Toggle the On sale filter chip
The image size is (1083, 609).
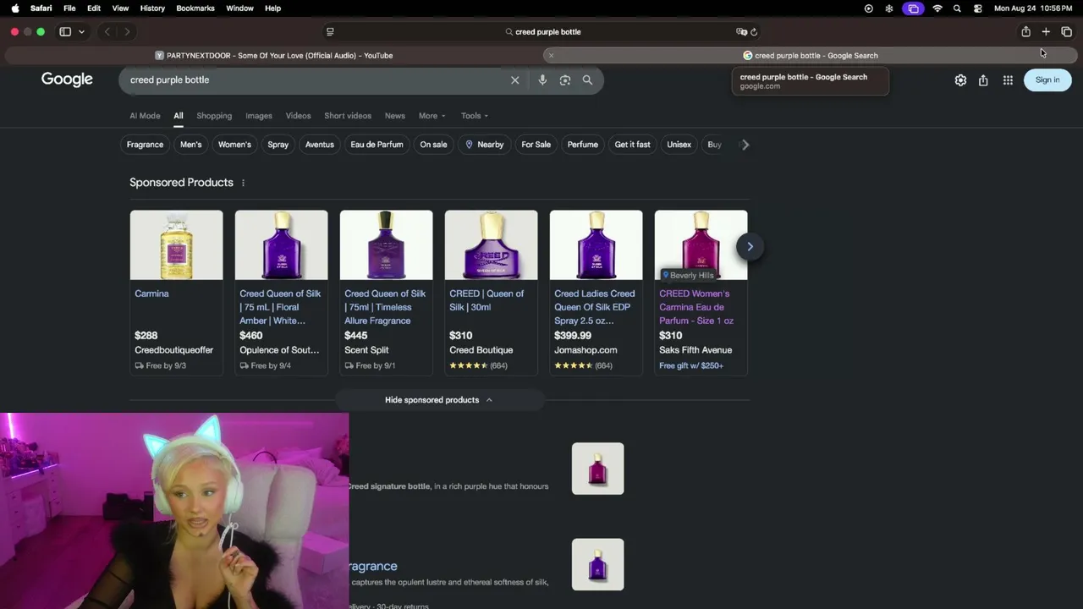pyautogui.click(x=433, y=145)
